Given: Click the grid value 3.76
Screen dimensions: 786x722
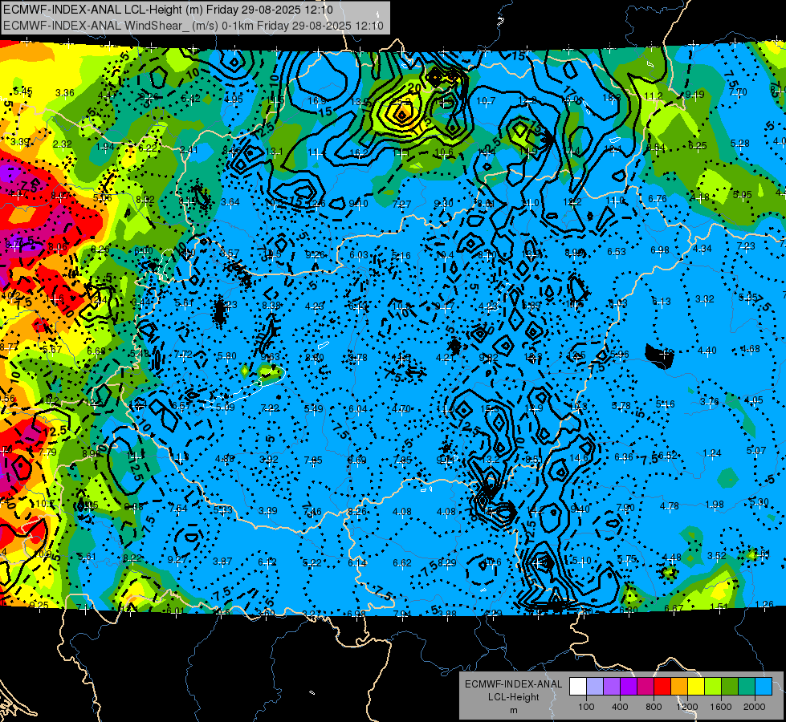Looking at the screenshot, I should click(x=709, y=402).
